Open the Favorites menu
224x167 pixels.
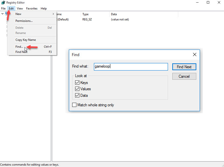32,9
